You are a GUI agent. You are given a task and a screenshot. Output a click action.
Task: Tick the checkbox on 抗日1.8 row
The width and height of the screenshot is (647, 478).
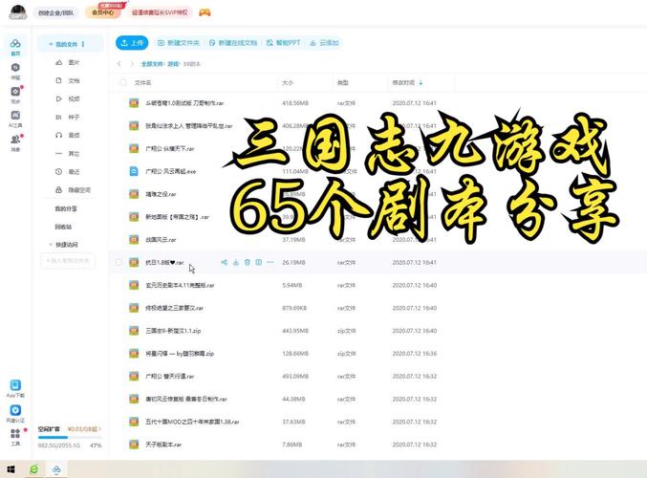pyautogui.click(x=119, y=262)
